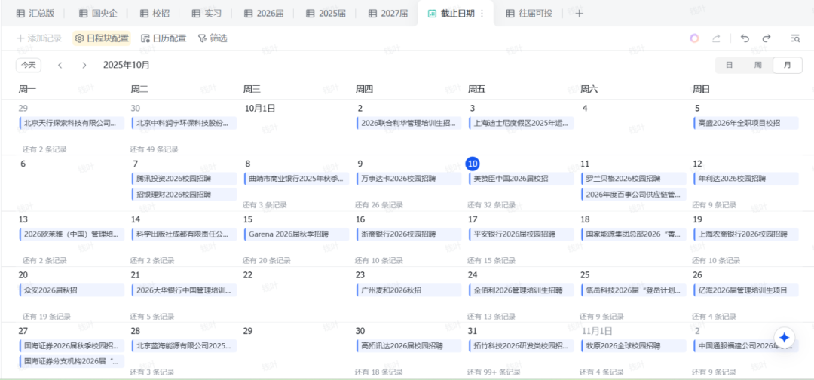The image size is (814, 380).
Task: Open the 2025届 tab
Action: click(x=326, y=14)
